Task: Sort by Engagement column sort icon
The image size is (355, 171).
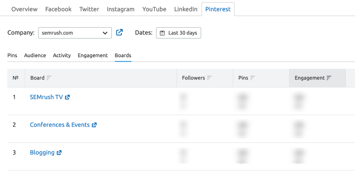Action: [x=329, y=78]
